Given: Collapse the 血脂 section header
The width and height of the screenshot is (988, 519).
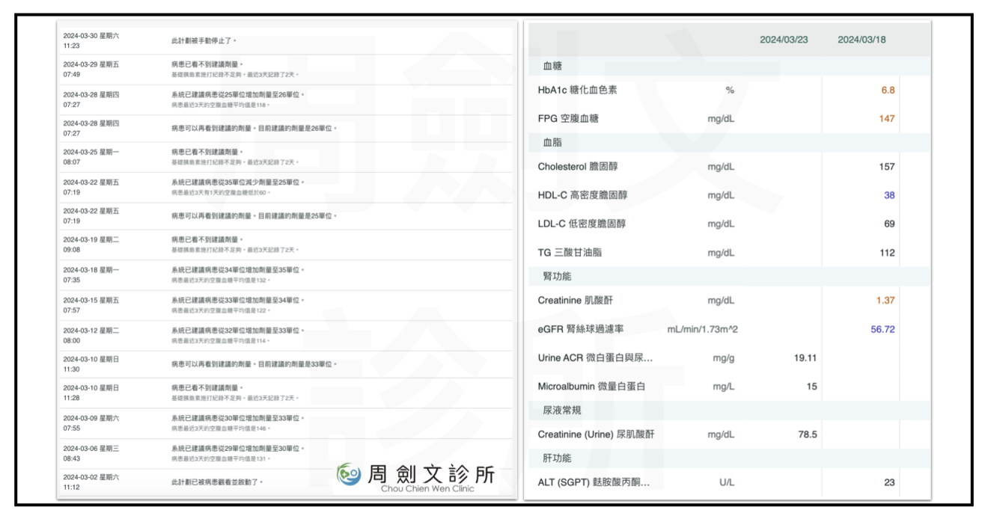Looking at the screenshot, I should point(552,142).
